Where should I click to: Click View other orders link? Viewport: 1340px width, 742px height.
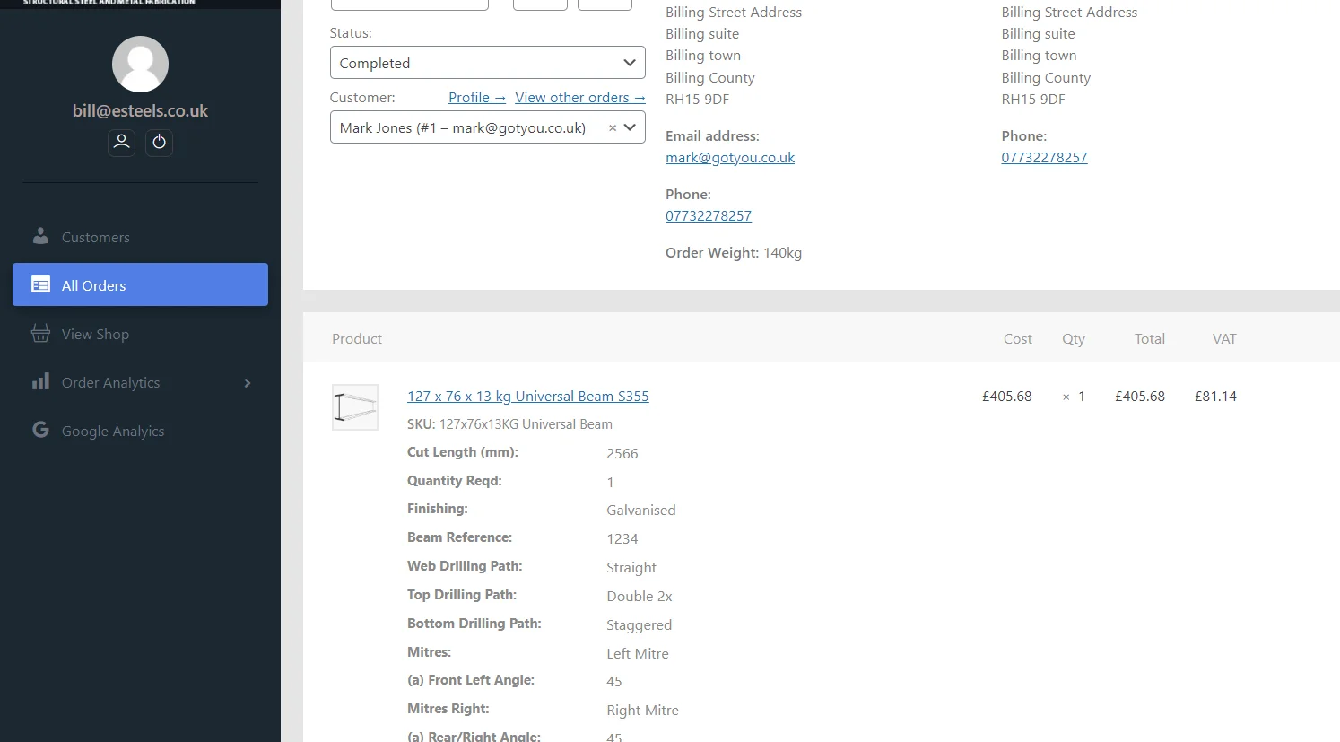pos(579,97)
